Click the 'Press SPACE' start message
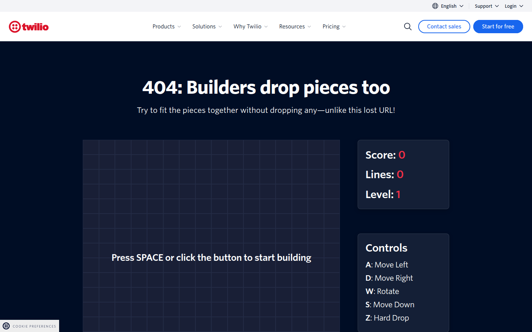 [x=211, y=257]
